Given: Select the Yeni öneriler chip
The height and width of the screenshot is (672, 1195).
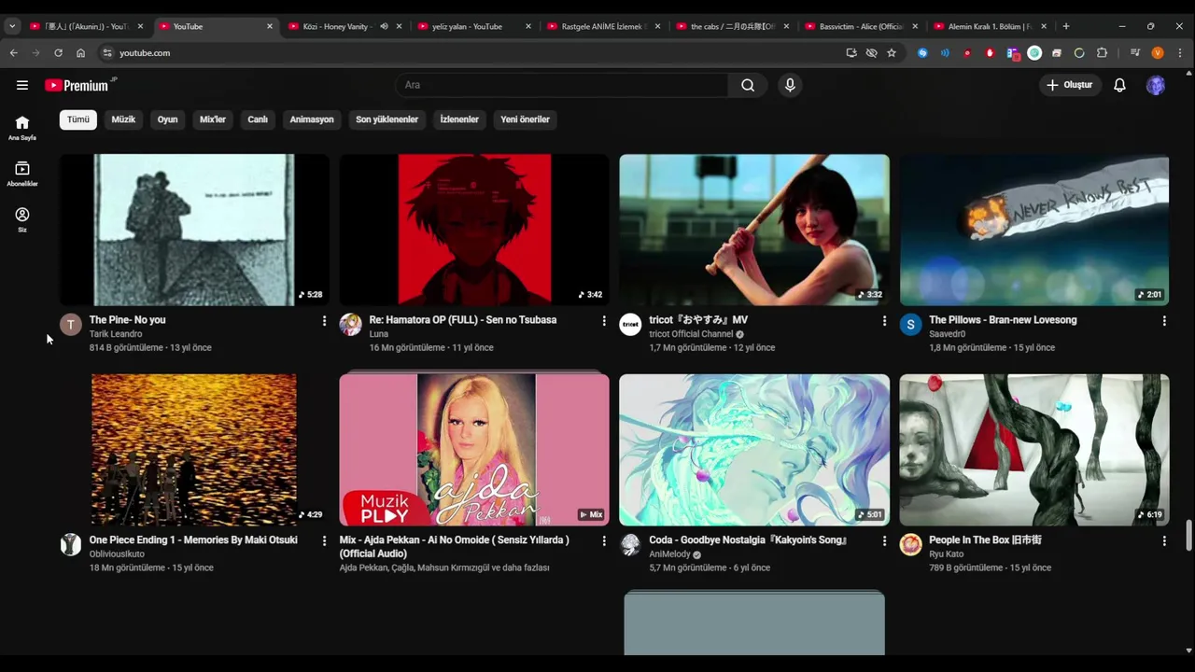Looking at the screenshot, I should click(525, 119).
